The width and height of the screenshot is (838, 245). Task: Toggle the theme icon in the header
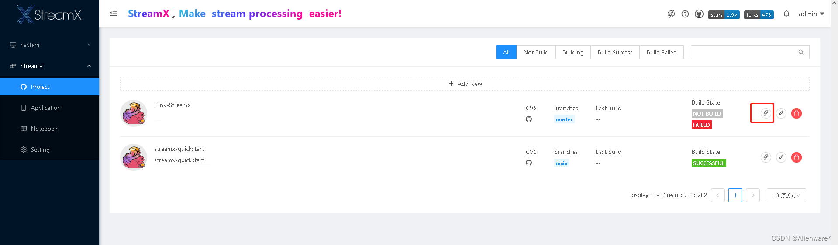click(x=671, y=14)
